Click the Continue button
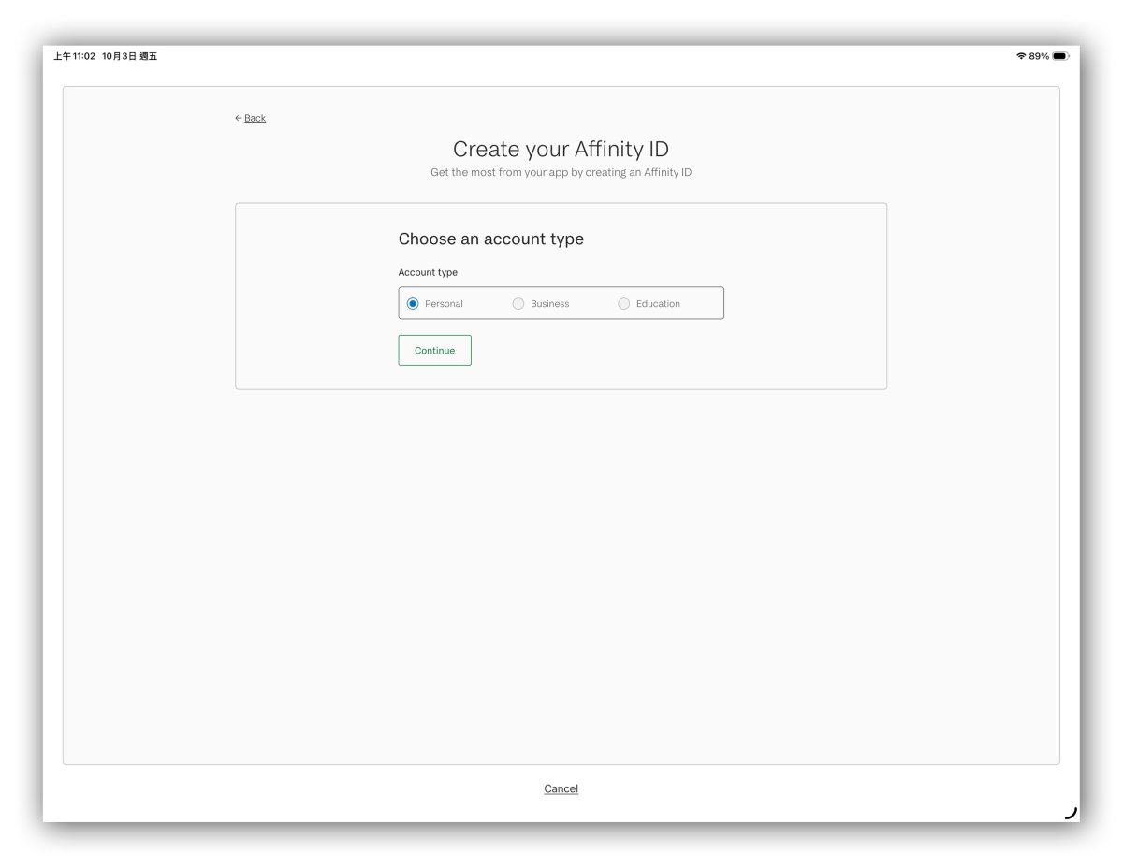This screenshot has width=1123, height=868. point(435,350)
